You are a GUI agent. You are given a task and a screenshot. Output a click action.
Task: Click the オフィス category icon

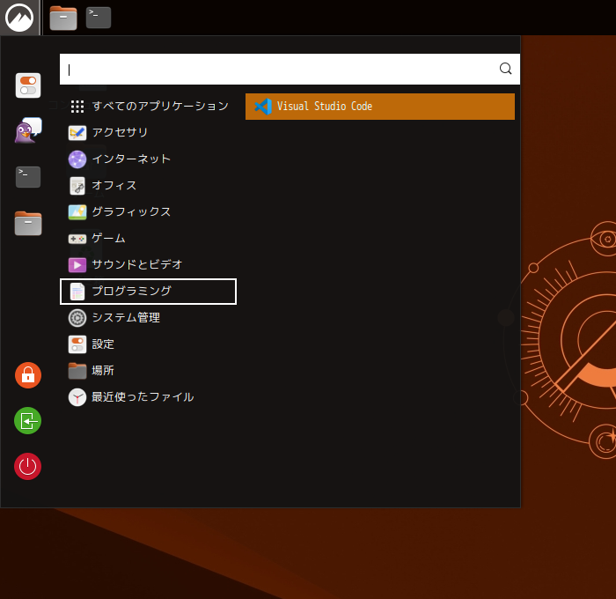click(77, 186)
